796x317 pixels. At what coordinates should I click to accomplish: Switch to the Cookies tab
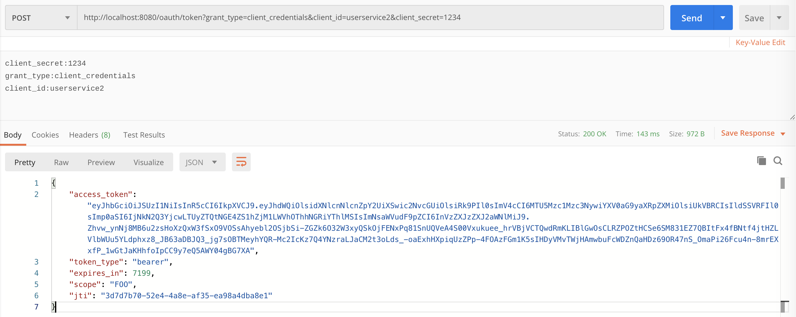pos(45,135)
